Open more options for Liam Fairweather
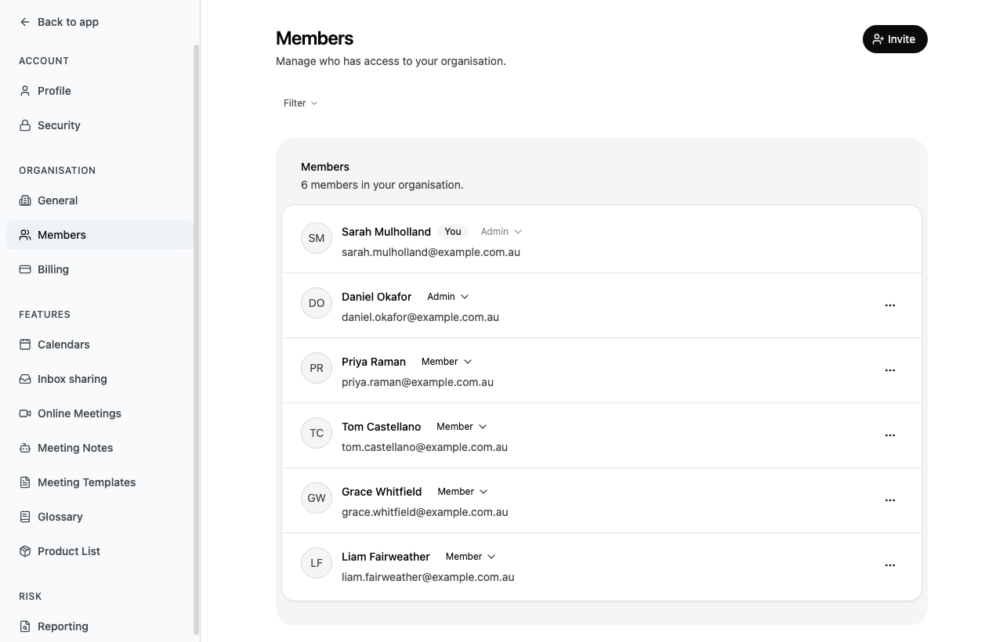The width and height of the screenshot is (1003, 642). pos(890,565)
